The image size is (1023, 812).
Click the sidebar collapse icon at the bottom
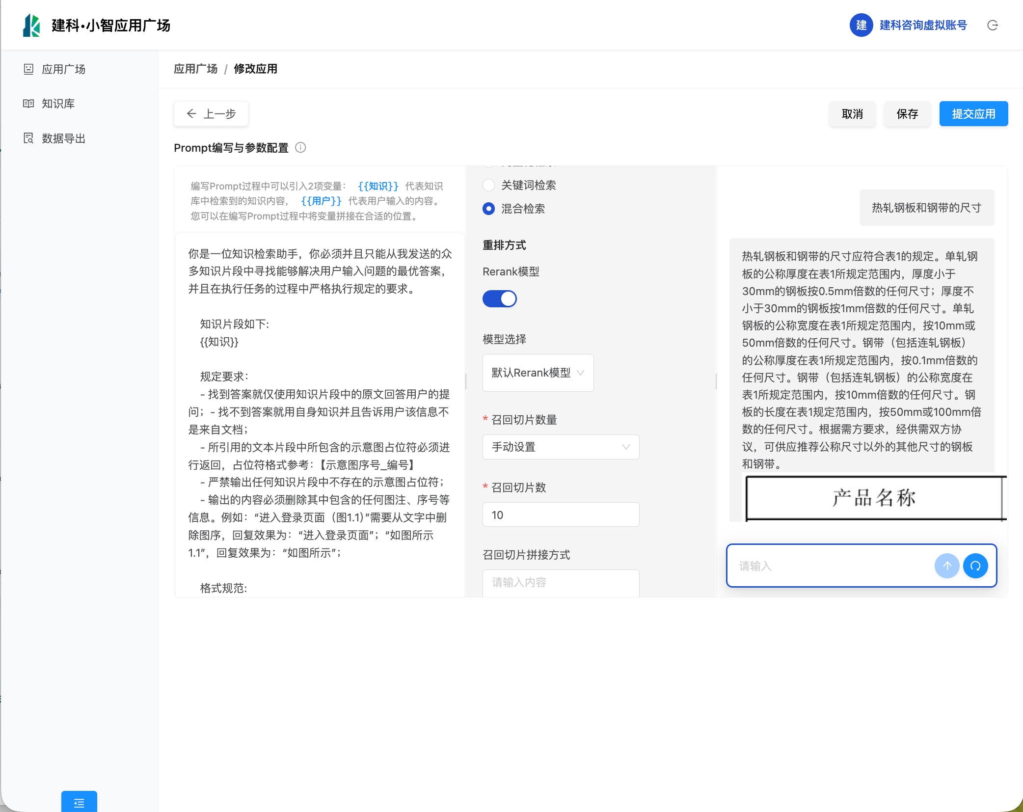pos(79,803)
